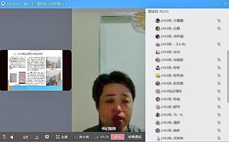The height and width of the screenshot is (142, 229).
Task: Check the network signal strength bars
Action: [x=96, y=137]
